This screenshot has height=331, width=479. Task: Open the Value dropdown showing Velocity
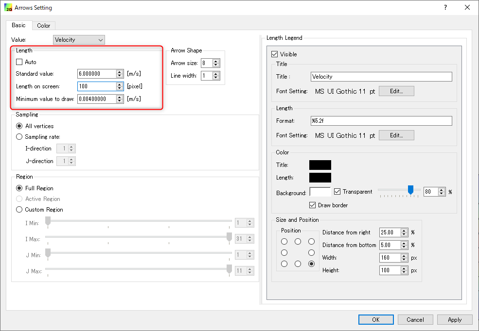79,40
